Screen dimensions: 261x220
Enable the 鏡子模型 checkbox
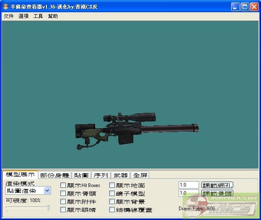(112, 194)
